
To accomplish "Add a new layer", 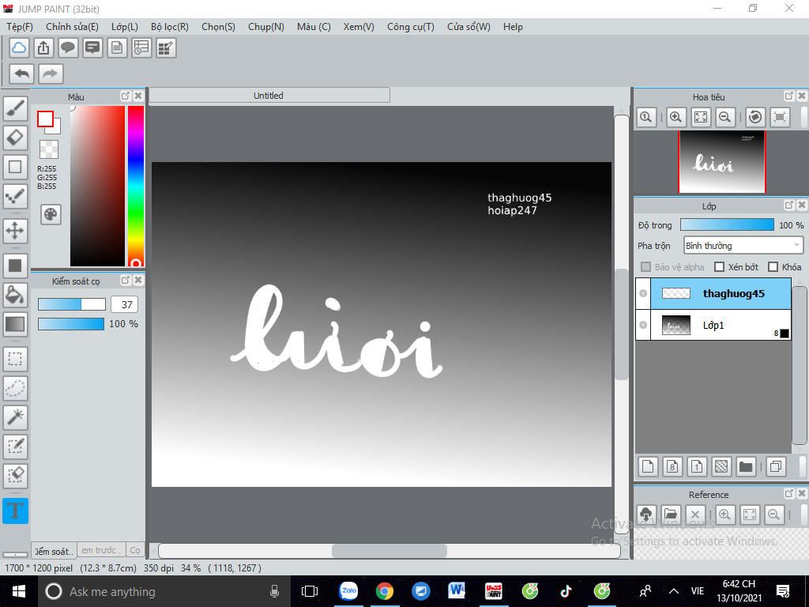I will pyautogui.click(x=648, y=466).
